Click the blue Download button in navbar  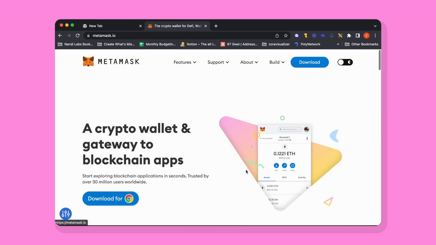point(310,62)
